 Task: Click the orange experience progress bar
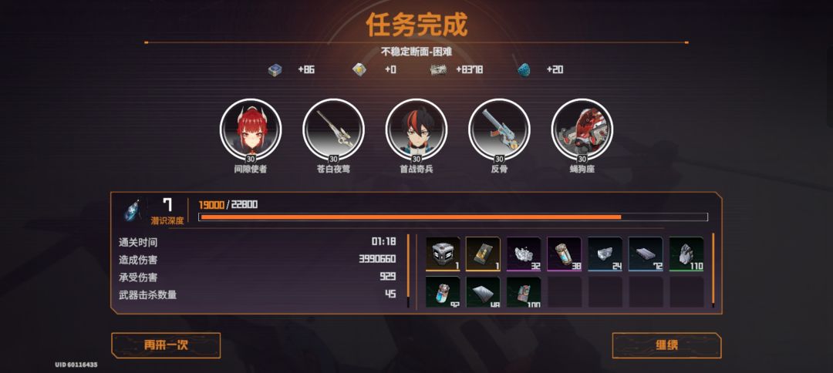coord(453,217)
